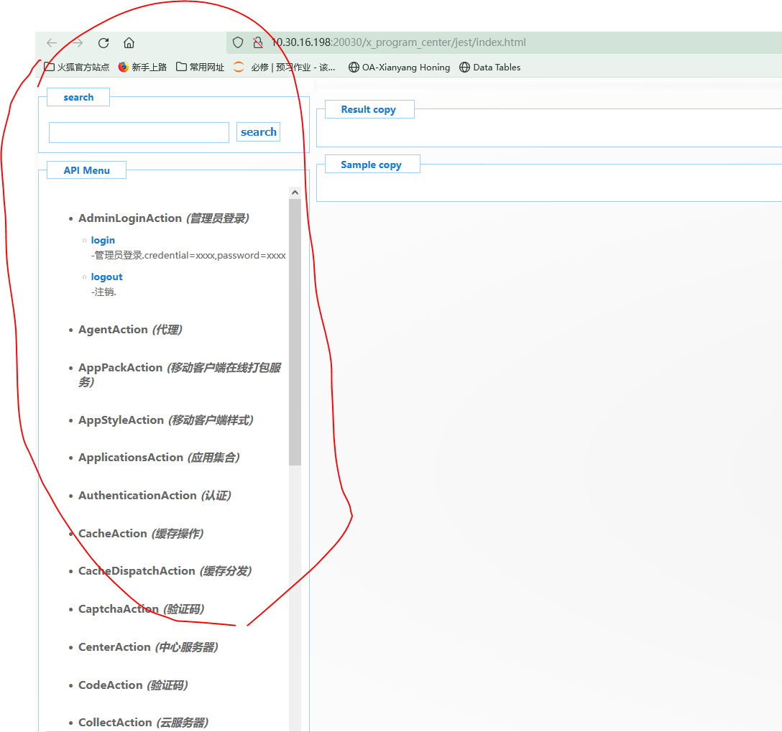782x732 pixels.
Task: Open the login API link
Action: point(103,240)
